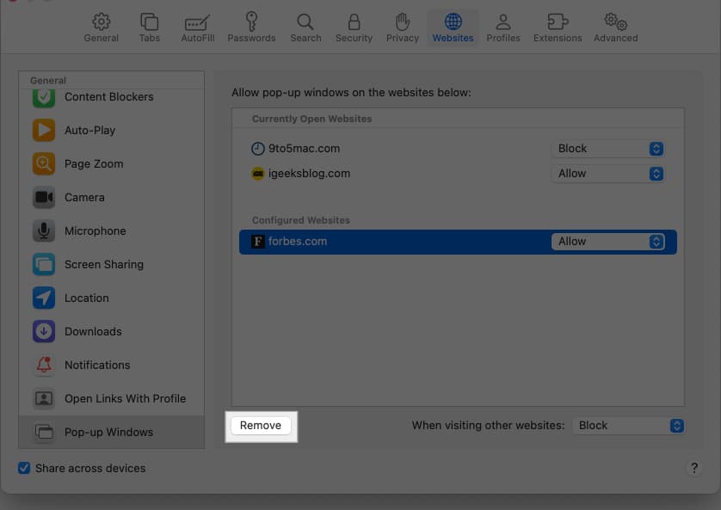Click the Pop-up Windows icon
Image resolution: width=721 pixels, height=510 pixels.
(44, 433)
